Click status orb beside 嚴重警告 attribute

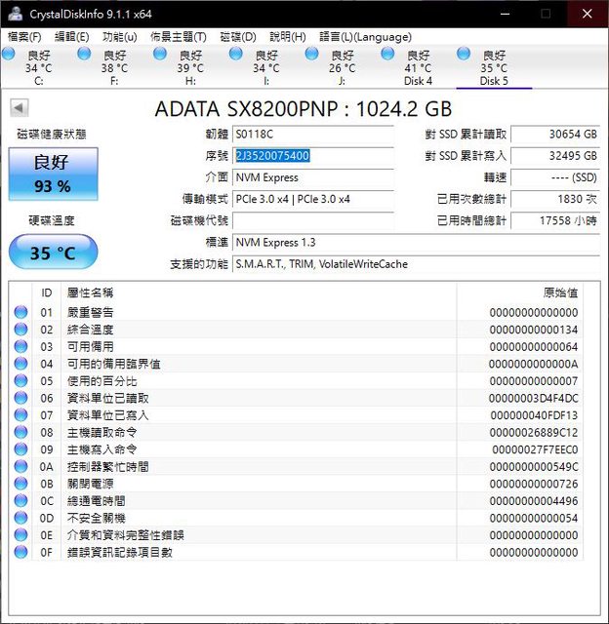[20, 312]
